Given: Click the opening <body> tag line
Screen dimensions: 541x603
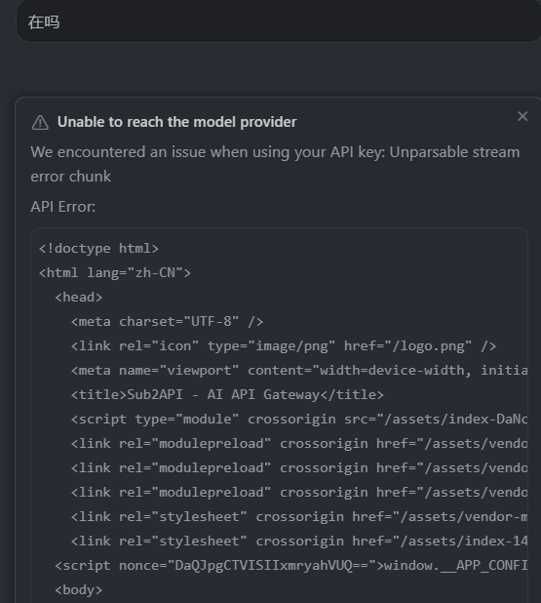Looking at the screenshot, I should click(x=79, y=590).
